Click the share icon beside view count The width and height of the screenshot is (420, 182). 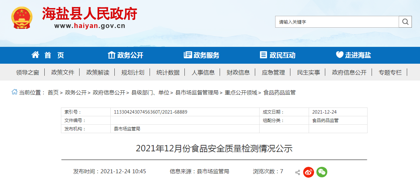[297, 172]
